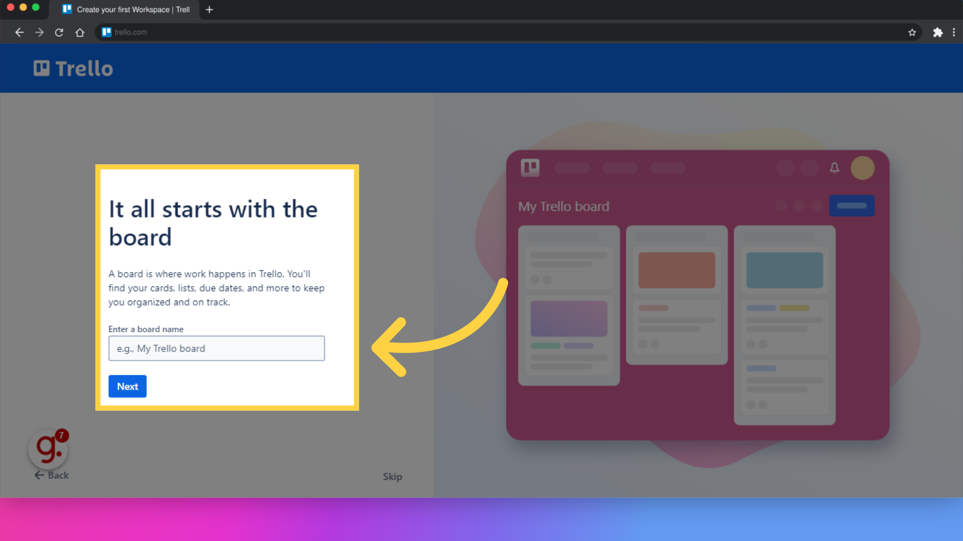Click the Back link at bottom-left

(x=51, y=475)
